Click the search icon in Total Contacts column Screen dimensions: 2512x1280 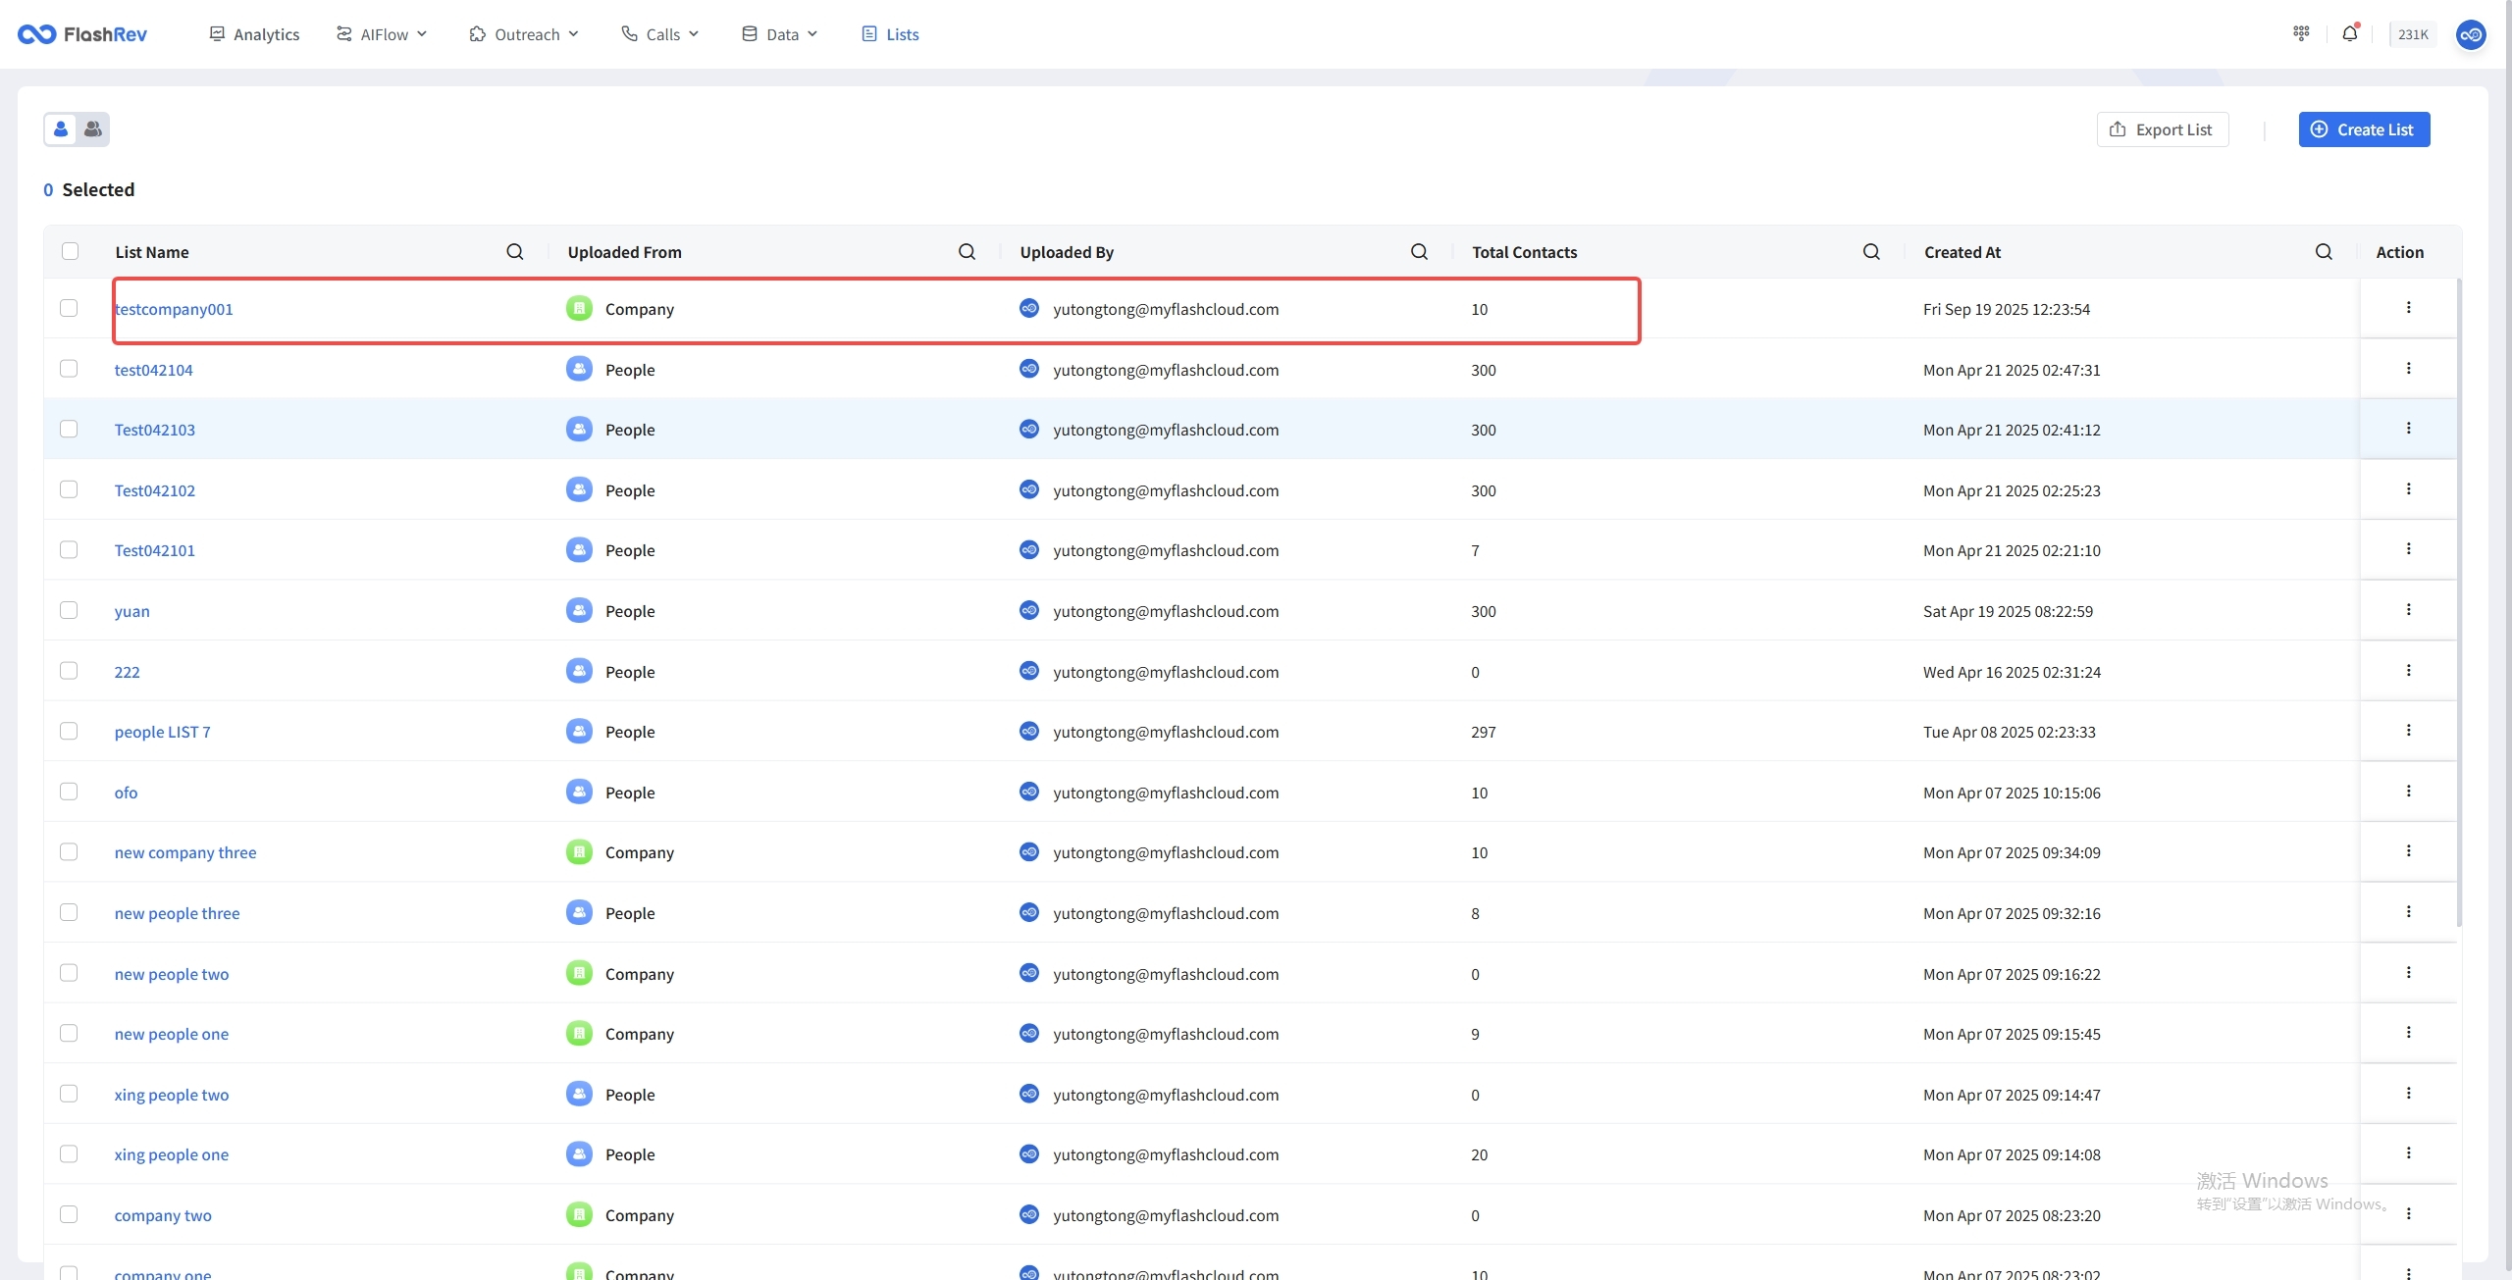[x=1871, y=252]
